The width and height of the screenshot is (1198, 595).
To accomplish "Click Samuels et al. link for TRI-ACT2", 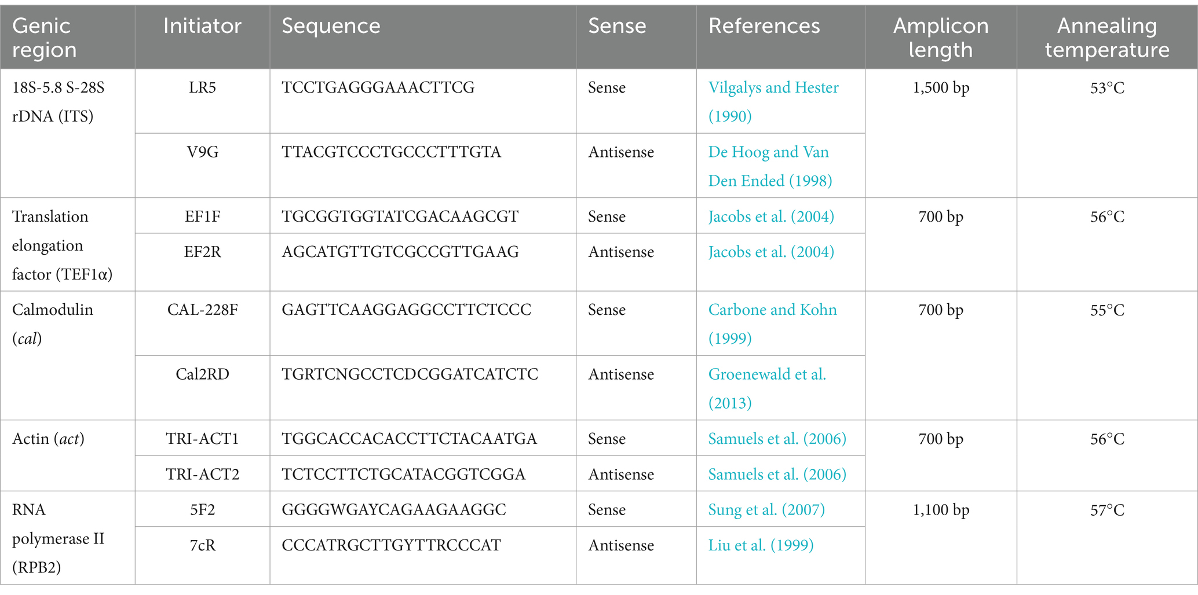I will [777, 474].
